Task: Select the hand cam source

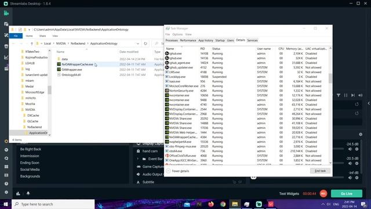Action: pos(150,151)
